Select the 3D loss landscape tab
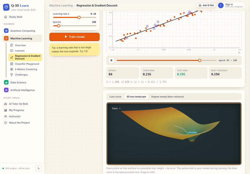This screenshot has height=174, width=250. coord(136,97)
